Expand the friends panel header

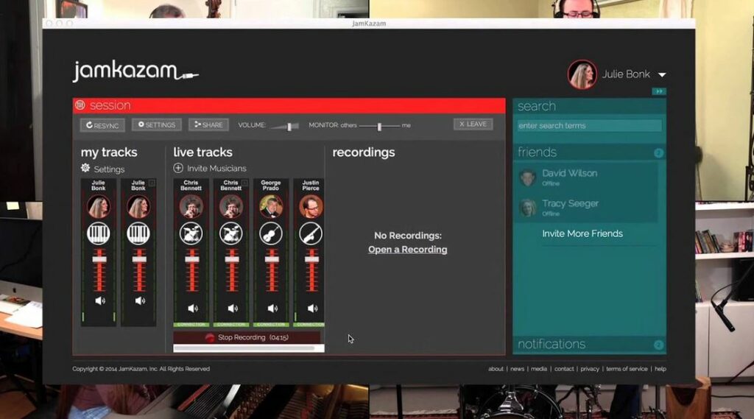click(x=589, y=152)
